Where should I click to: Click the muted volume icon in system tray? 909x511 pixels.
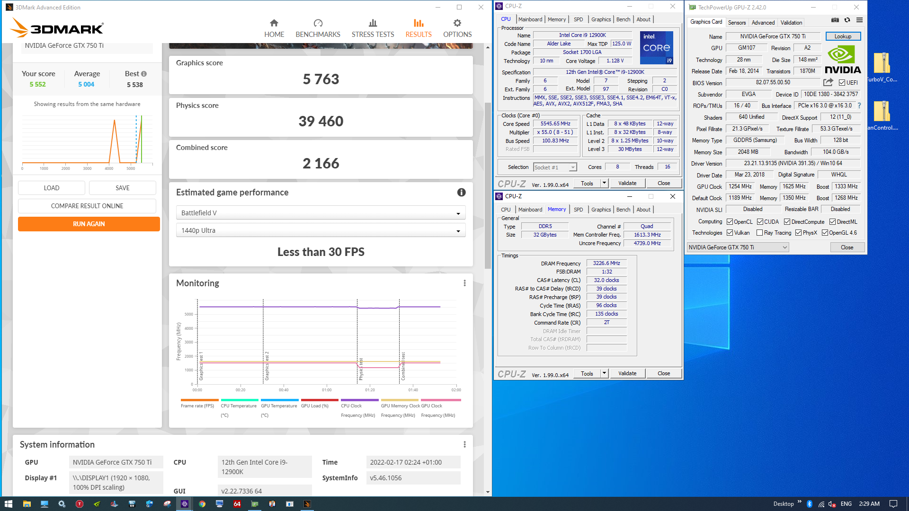click(832, 504)
